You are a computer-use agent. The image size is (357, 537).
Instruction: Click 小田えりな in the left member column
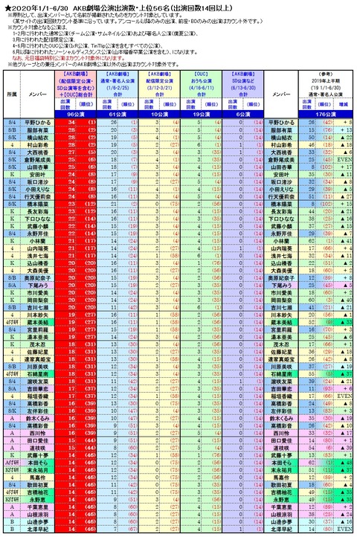(x=37, y=190)
